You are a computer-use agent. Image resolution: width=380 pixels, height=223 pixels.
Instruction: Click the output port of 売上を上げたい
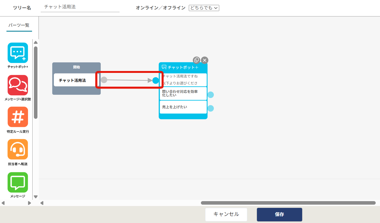(211, 108)
